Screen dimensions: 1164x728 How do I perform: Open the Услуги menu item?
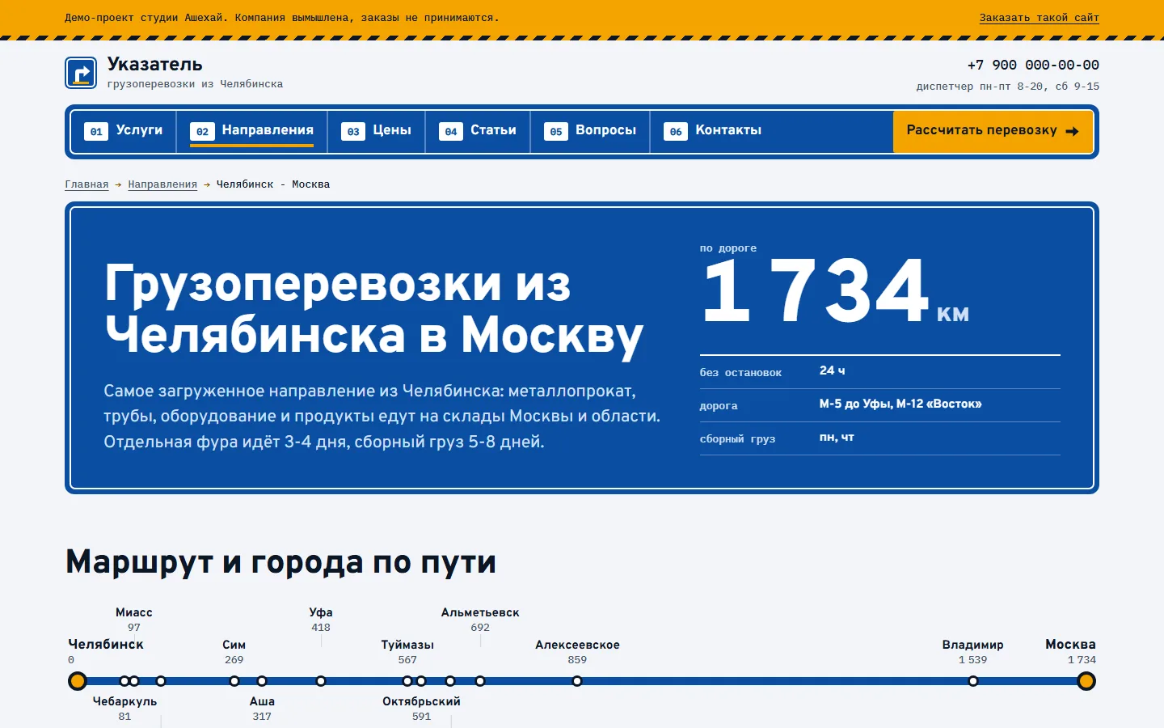pos(124,131)
